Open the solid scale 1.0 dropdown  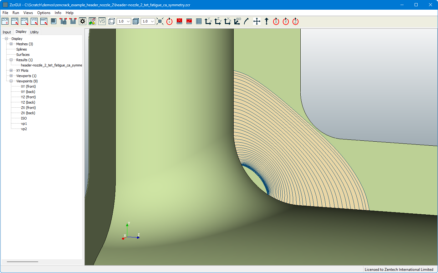(148, 21)
